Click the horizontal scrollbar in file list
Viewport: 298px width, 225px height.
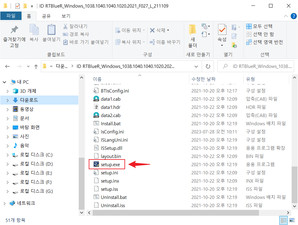coord(176,213)
